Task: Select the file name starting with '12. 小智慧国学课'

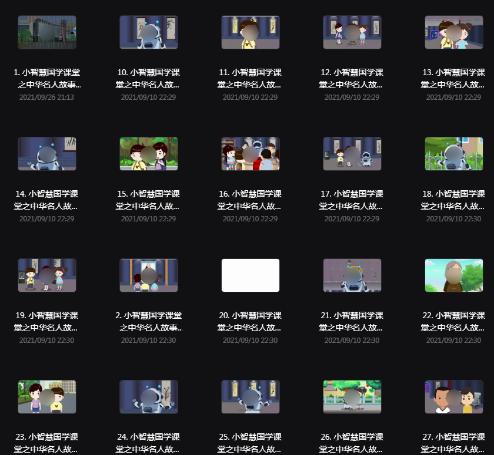Action: click(x=352, y=79)
